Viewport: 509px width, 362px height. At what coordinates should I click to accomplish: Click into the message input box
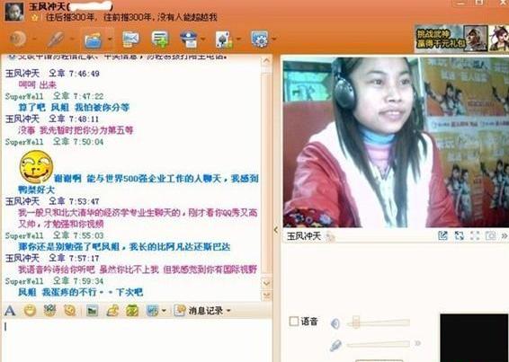[137, 340]
